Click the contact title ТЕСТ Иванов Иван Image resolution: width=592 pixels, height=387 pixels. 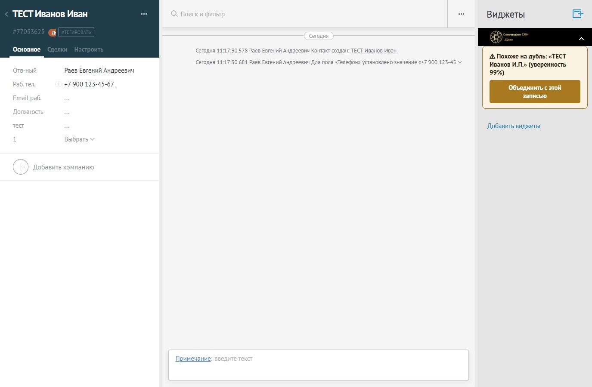coord(50,14)
